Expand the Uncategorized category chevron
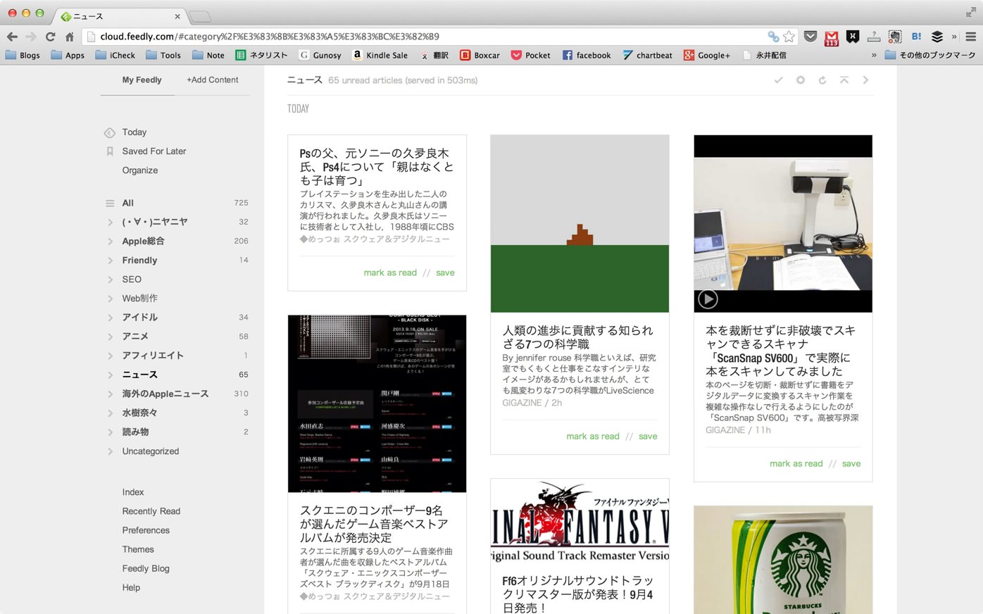 [x=110, y=451]
